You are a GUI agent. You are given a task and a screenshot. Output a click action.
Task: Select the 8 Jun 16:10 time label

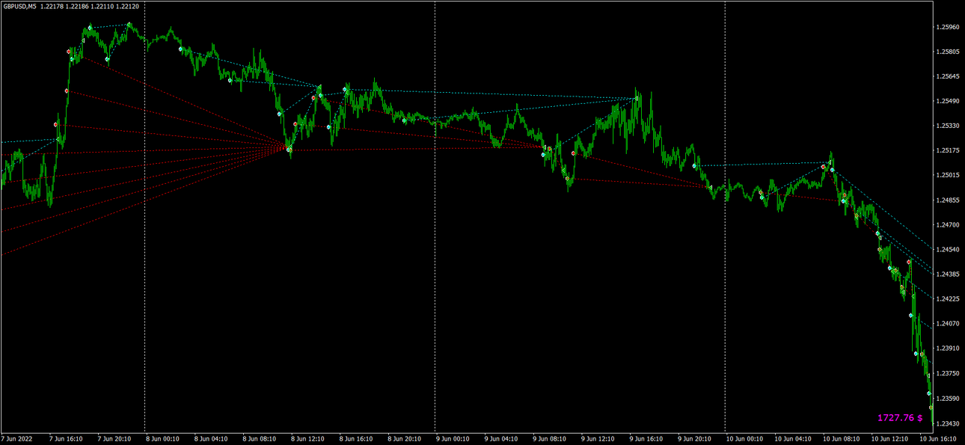(x=356, y=439)
